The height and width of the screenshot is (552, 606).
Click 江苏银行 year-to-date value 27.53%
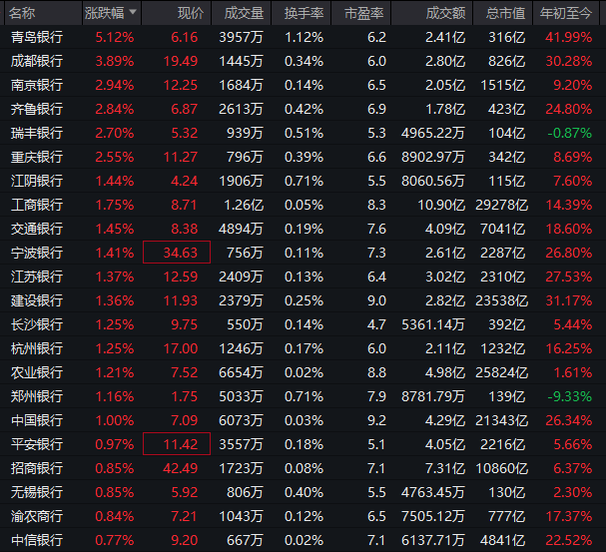[x=568, y=276]
